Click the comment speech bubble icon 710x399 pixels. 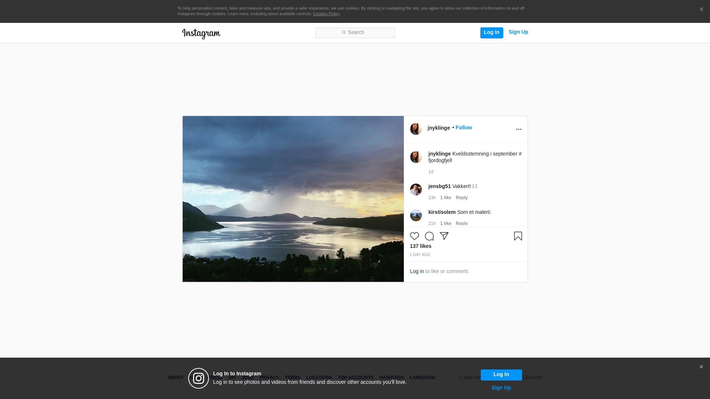(x=429, y=236)
